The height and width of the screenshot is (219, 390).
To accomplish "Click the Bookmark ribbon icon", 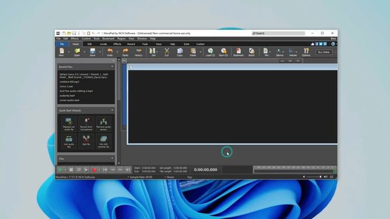I will (238, 52).
